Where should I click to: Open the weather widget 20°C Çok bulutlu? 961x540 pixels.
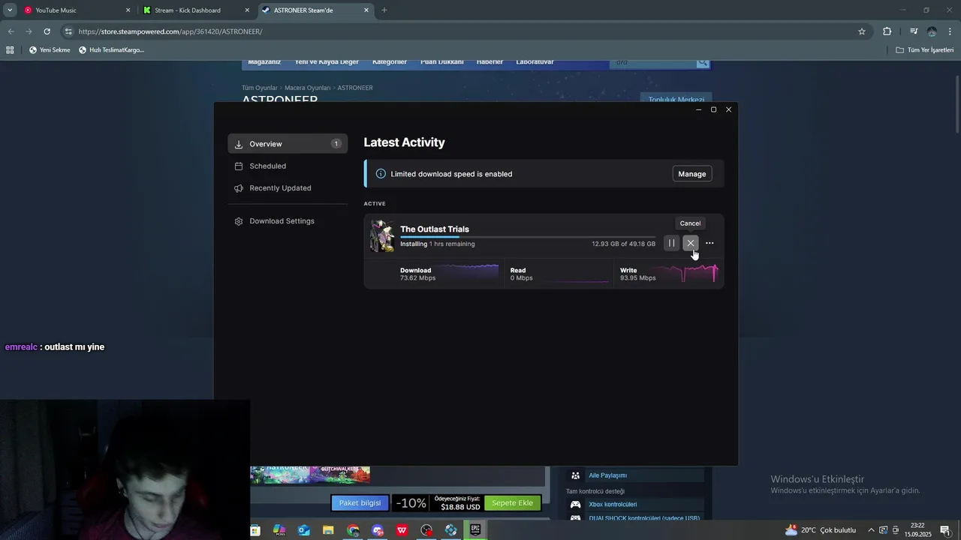tap(820, 530)
